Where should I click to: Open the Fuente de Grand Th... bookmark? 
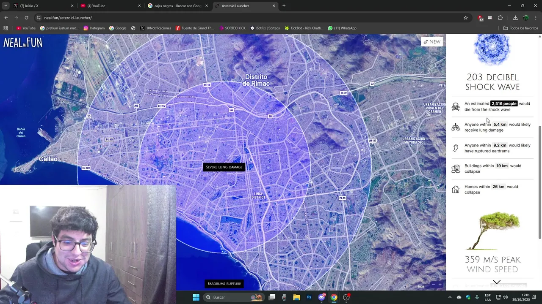click(x=195, y=28)
